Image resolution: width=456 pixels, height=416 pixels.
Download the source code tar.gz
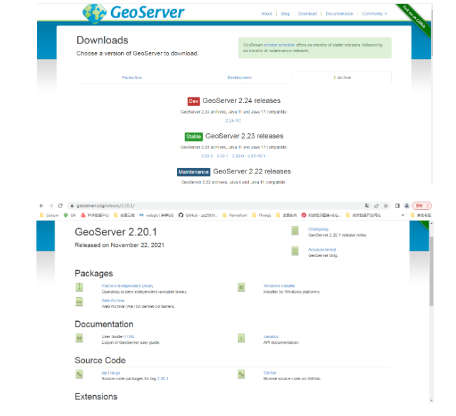[115, 373]
